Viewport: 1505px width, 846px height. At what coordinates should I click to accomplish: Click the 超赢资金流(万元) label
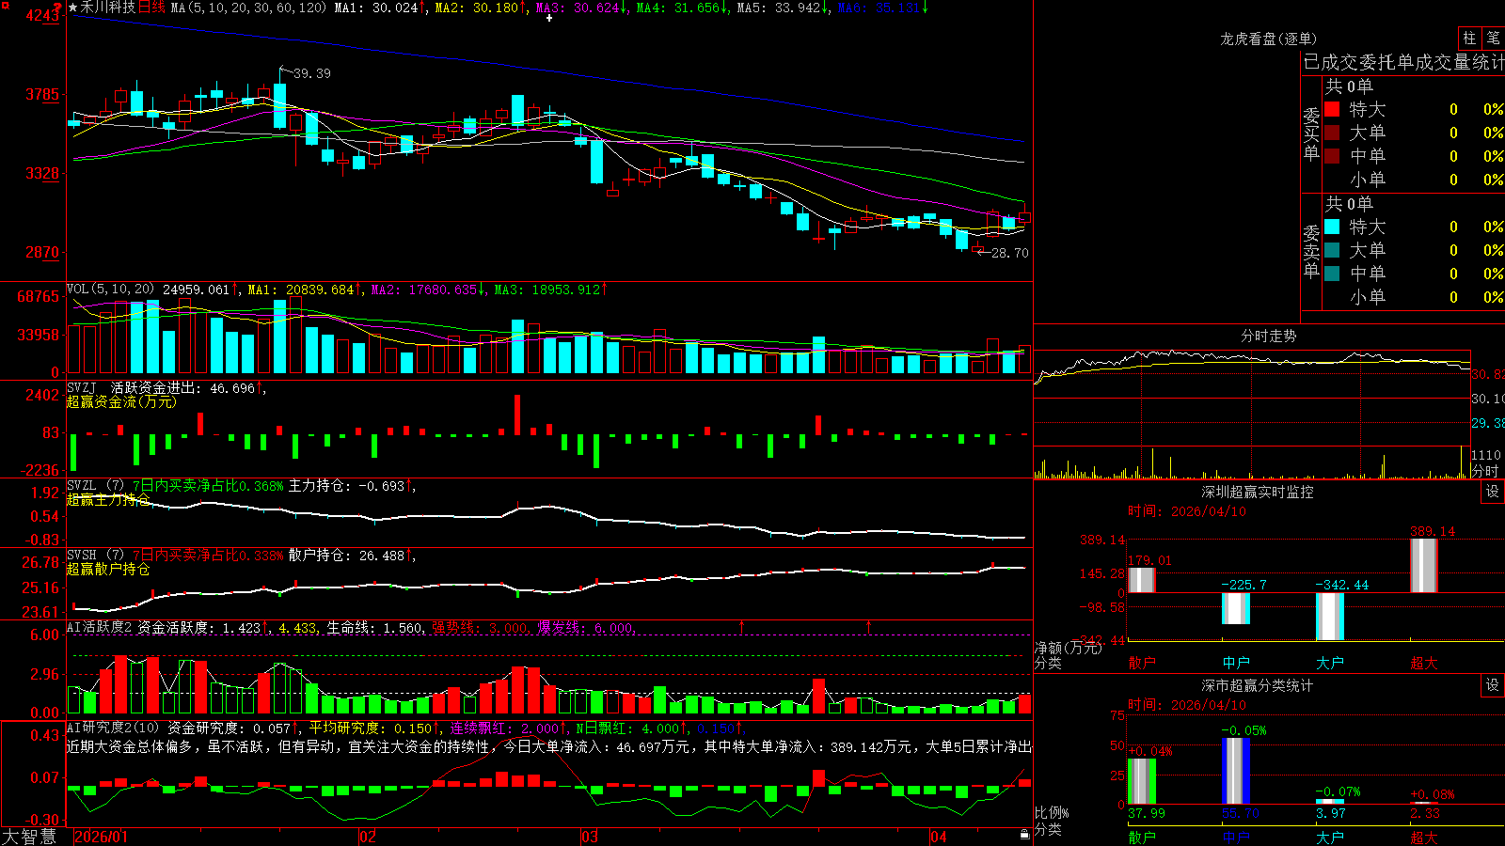121,401
